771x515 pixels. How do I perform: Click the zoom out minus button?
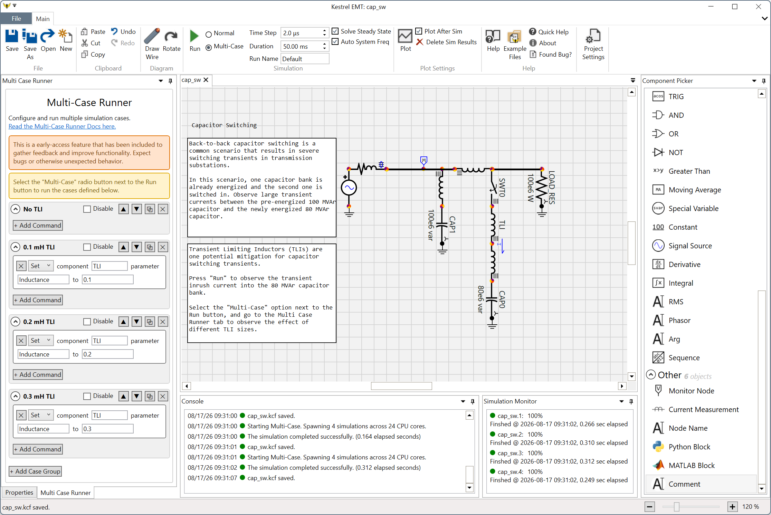650,507
